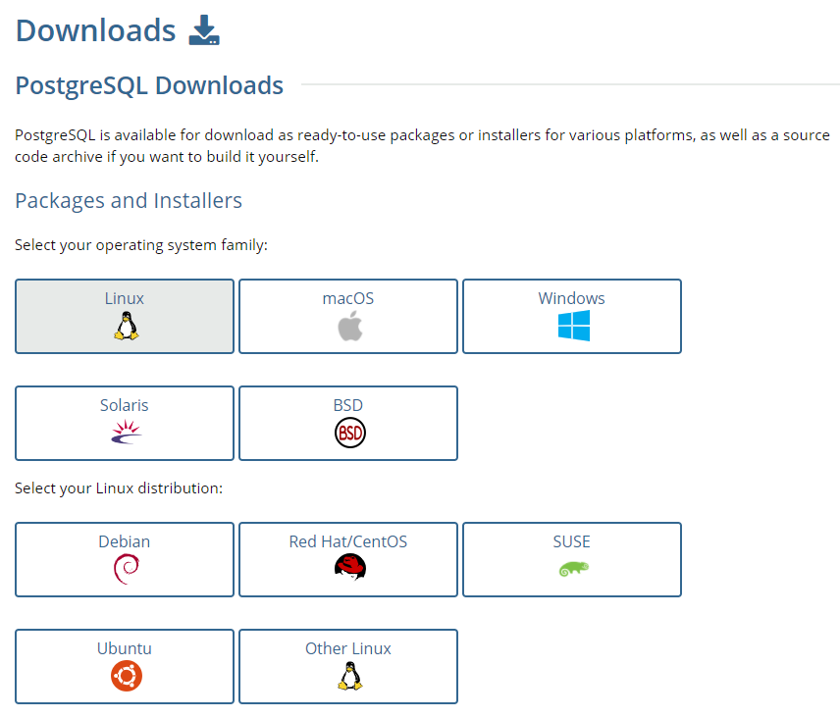Select the Linux label in OS family
Image resolution: width=840 pixels, height=718 pixels.
pos(125,298)
